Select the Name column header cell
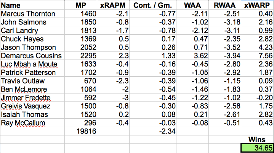Viewport: 274px width, 153px height. coord(32,5)
